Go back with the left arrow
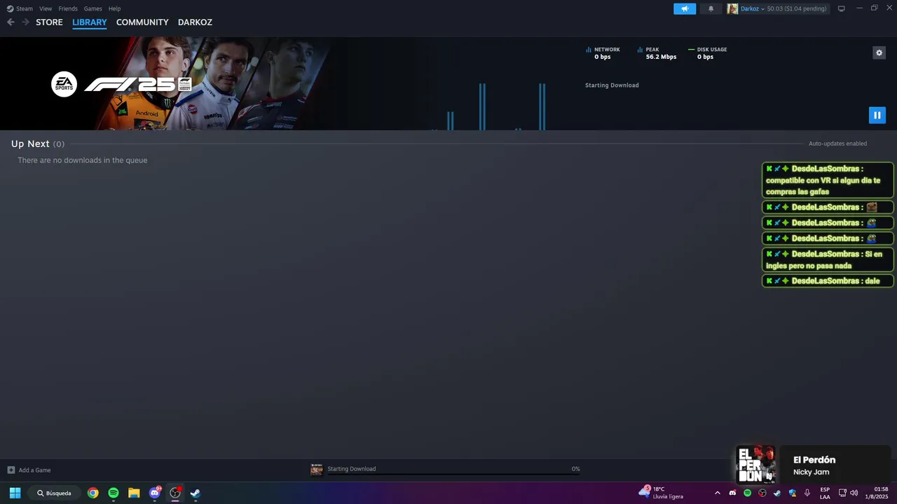The height and width of the screenshot is (504, 897). tap(11, 22)
